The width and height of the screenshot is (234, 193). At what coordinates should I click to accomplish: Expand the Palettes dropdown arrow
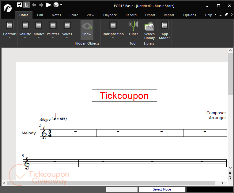(53, 38)
